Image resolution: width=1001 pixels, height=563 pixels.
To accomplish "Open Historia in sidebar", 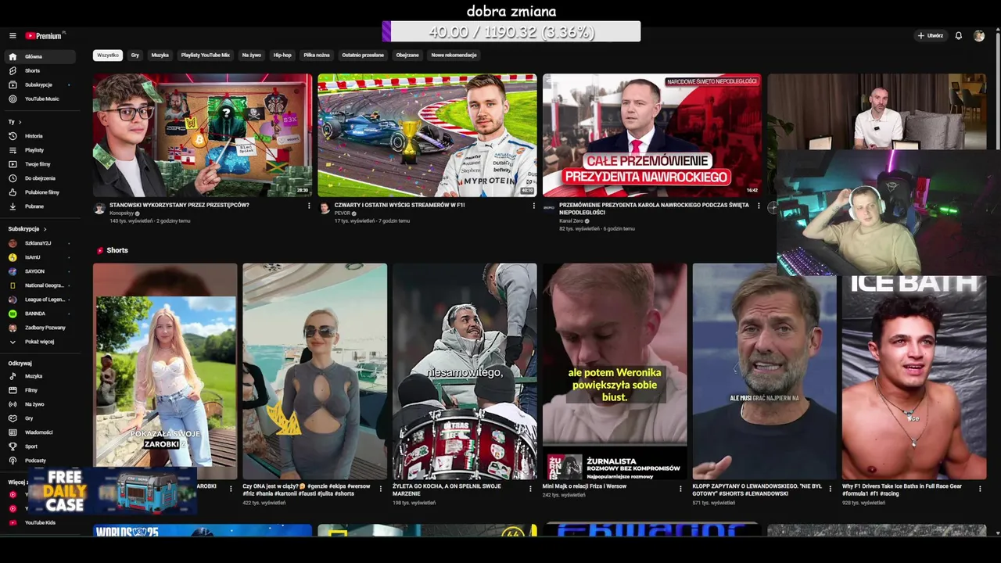I will coord(39,136).
